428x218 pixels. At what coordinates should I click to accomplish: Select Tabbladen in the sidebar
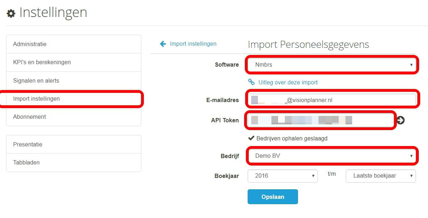click(x=74, y=163)
